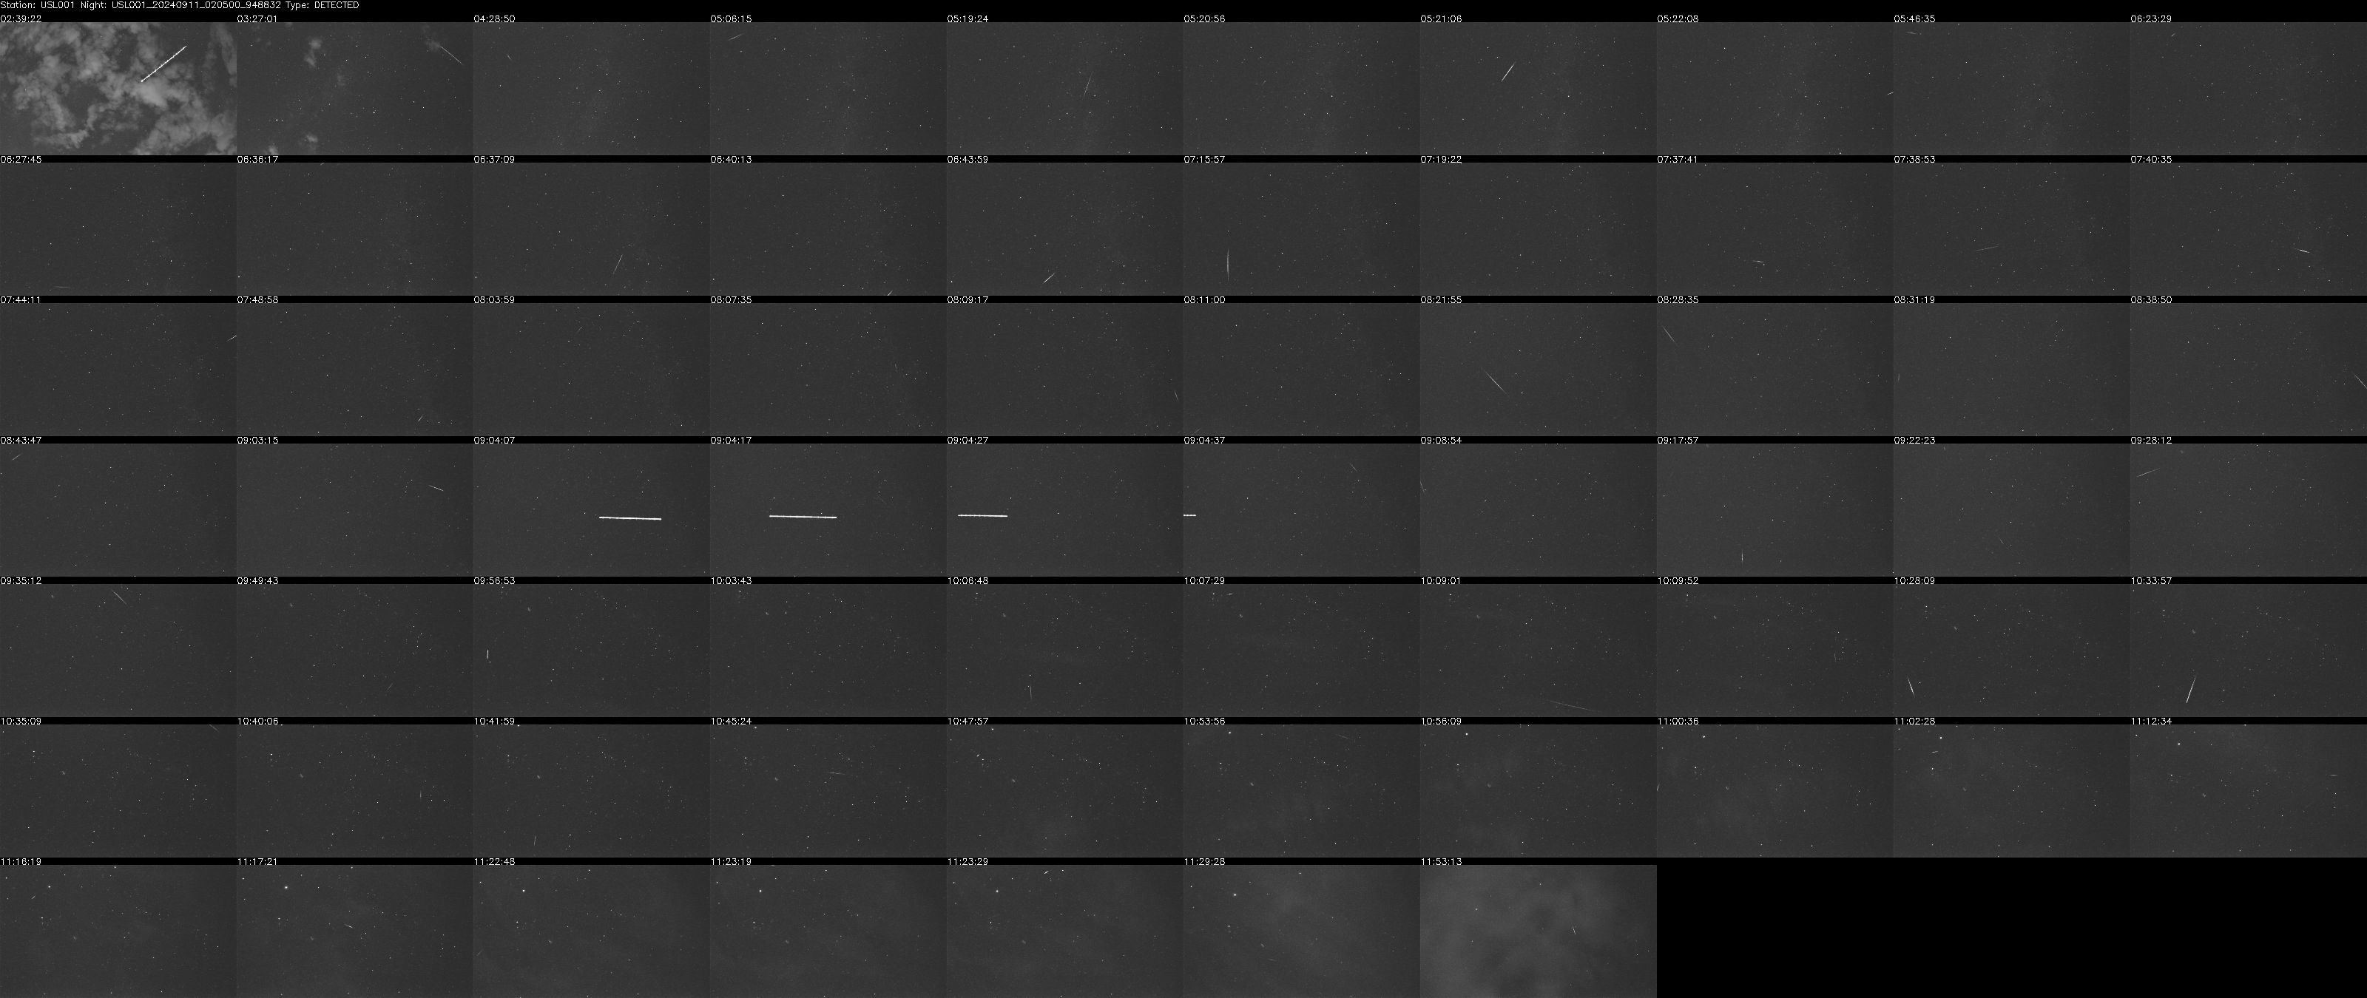Open the 09:04:07 bright trail thumbnail
2367x998 pixels.
point(591,509)
